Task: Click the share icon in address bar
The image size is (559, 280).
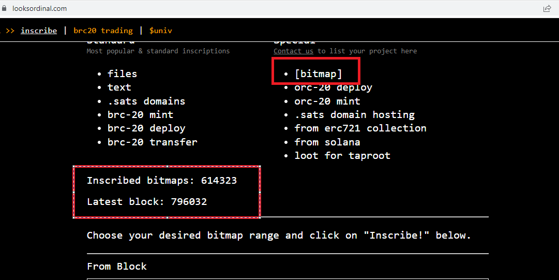Action: pyautogui.click(x=547, y=8)
